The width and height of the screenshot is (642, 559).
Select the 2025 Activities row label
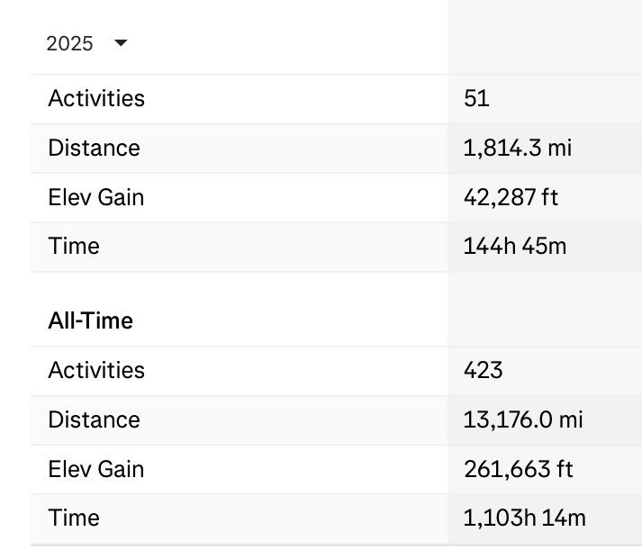[96, 98]
